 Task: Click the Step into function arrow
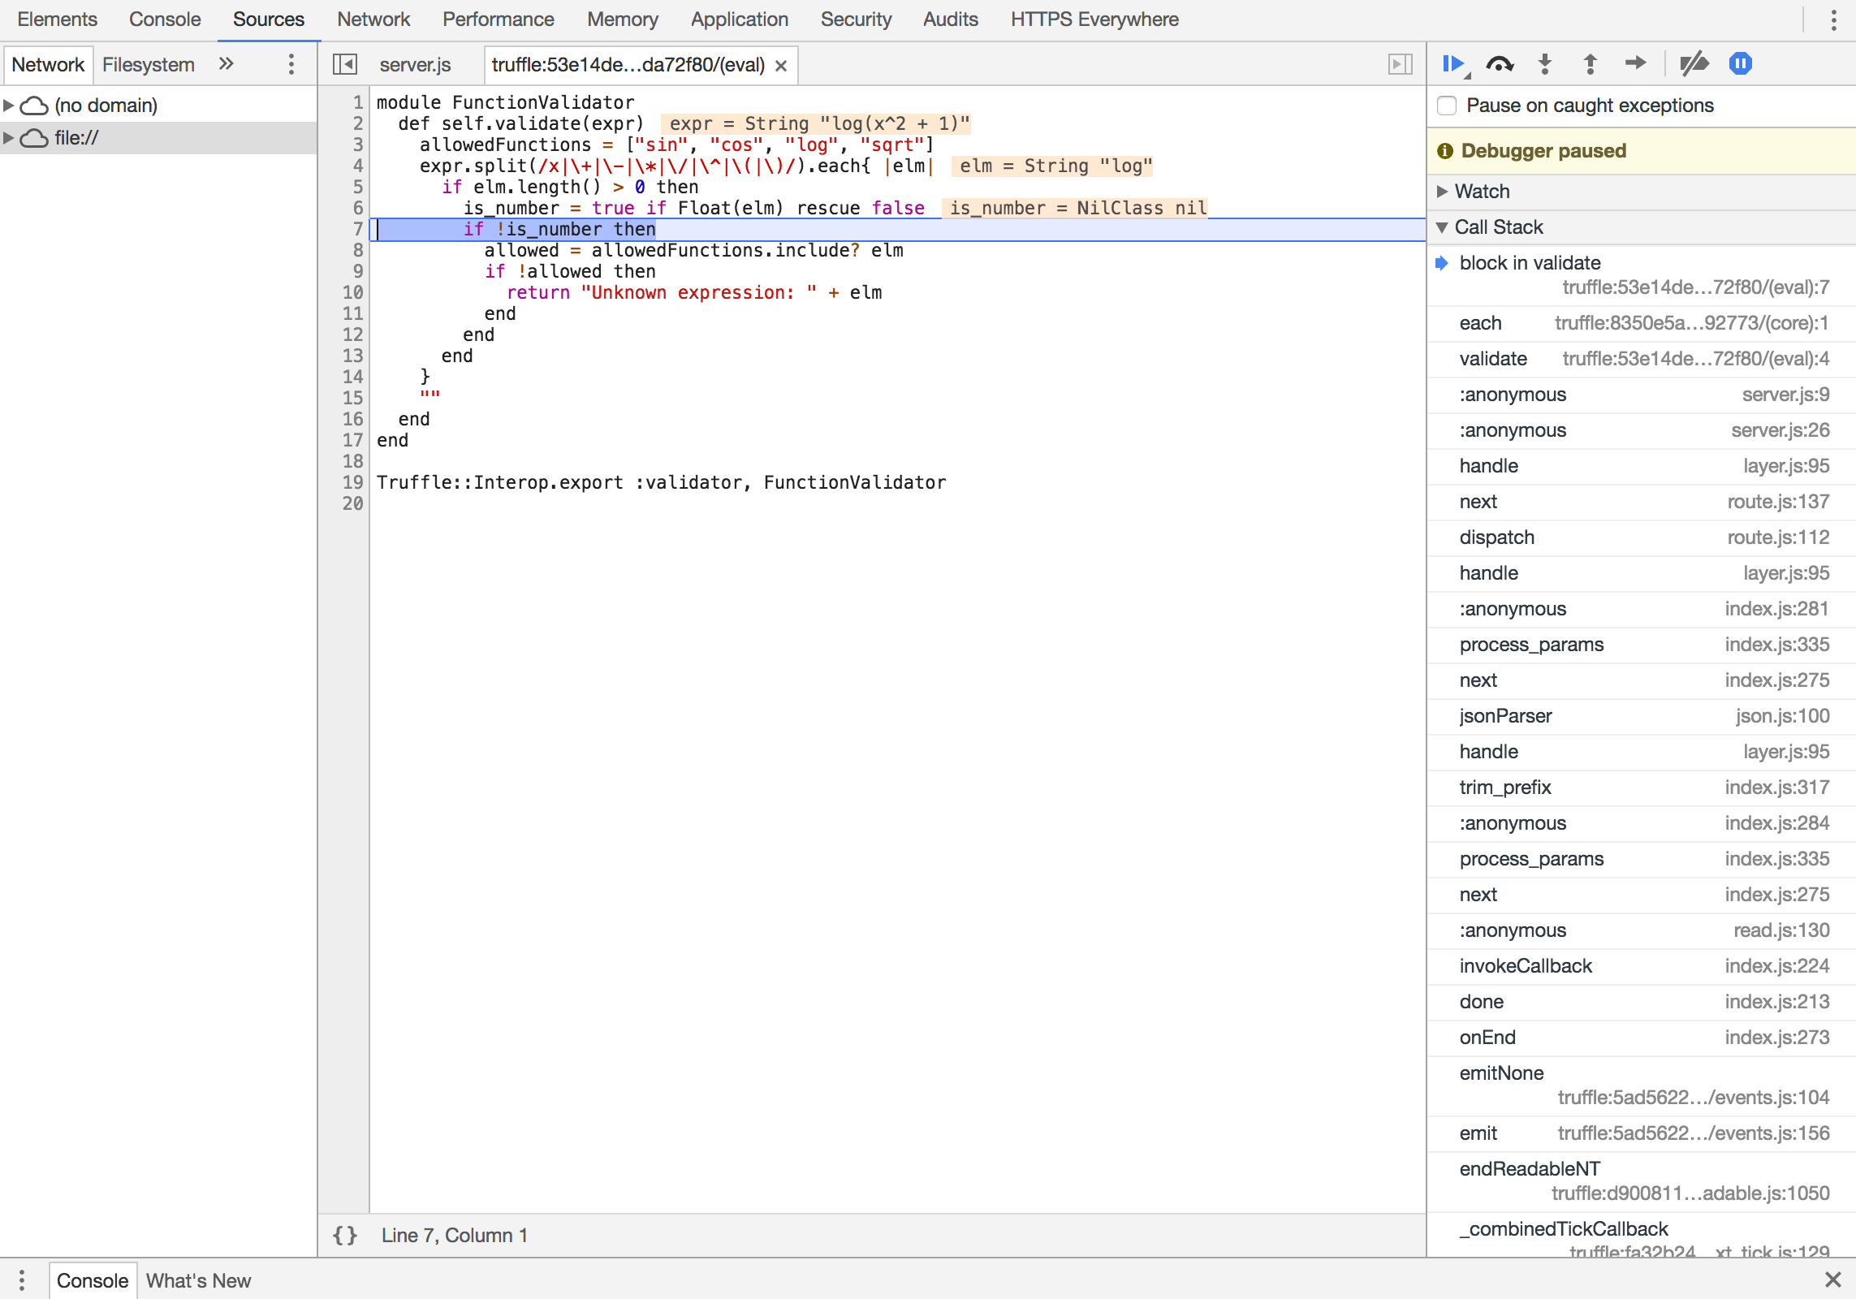pos(1545,64)
